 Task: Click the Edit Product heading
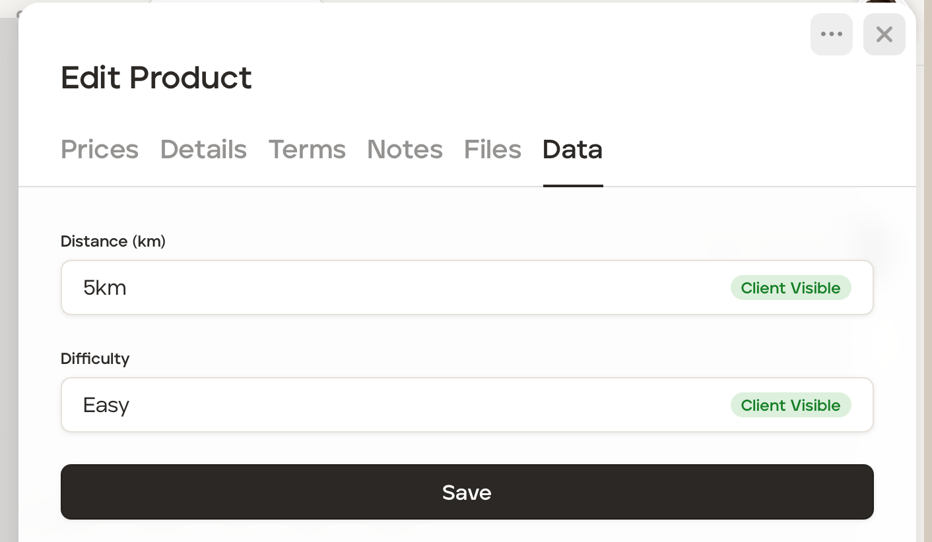(x=156, y=78)
